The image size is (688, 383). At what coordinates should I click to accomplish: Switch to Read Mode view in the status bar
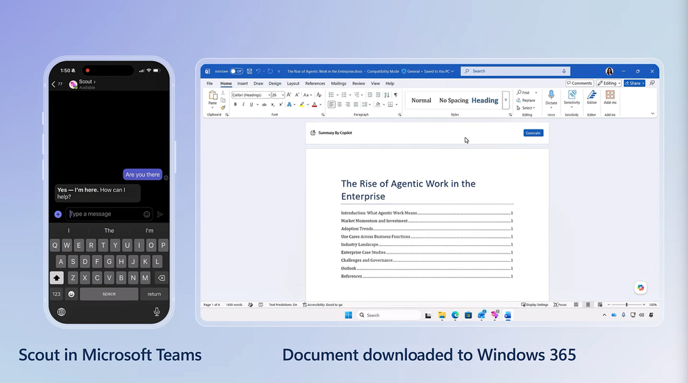[x=576, y=304]
